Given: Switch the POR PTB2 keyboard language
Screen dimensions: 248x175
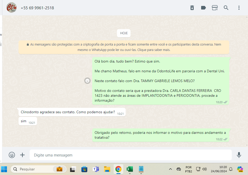Looking at the screenshot, I should (x=189, y=169).
